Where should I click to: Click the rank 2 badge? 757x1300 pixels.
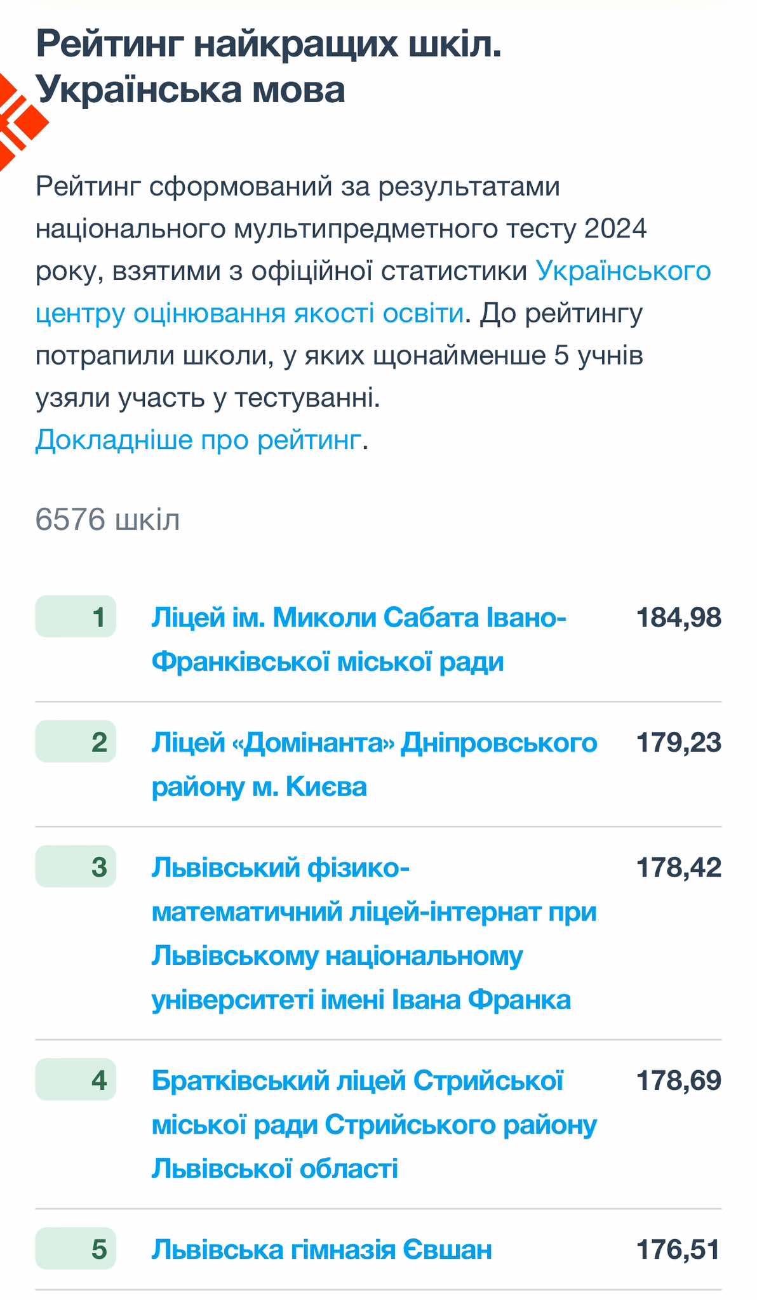click(76, 741)
